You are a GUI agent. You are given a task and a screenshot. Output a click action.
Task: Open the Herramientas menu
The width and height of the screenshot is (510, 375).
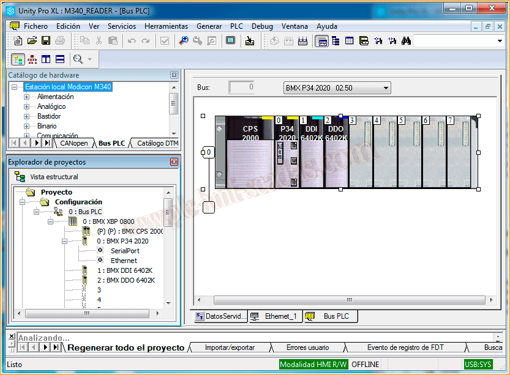[166, 26]
